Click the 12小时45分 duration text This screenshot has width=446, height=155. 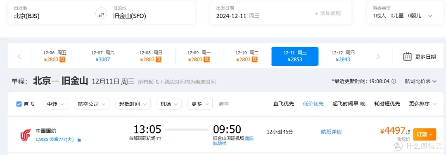(x=280, y=132)
